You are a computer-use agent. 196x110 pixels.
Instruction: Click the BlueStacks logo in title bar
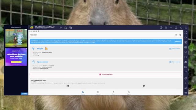coord(32,28)
